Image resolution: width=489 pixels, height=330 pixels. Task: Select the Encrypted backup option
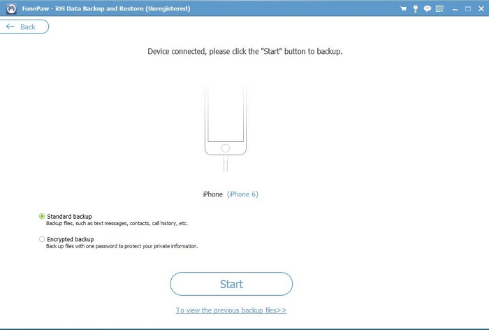(66, 239)
